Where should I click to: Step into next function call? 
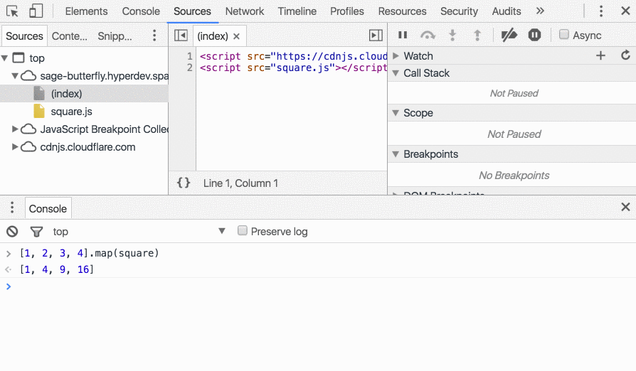click(452, 36)
